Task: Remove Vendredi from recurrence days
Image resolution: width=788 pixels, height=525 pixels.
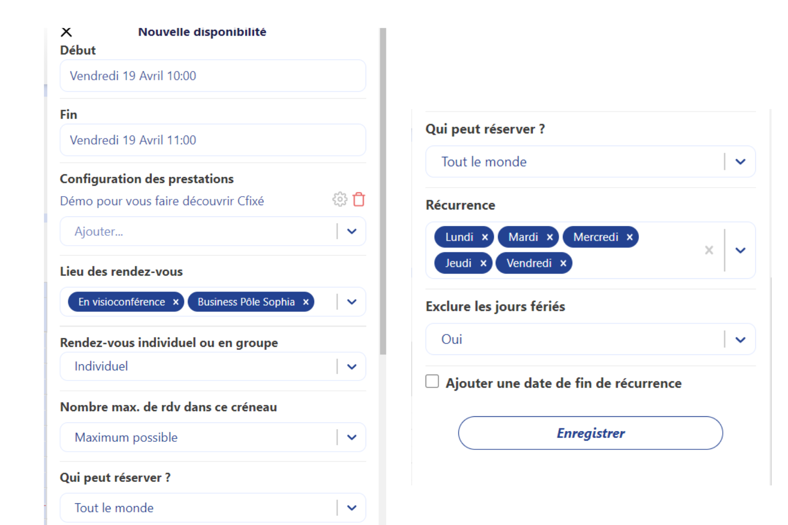Action: (563, 263)
